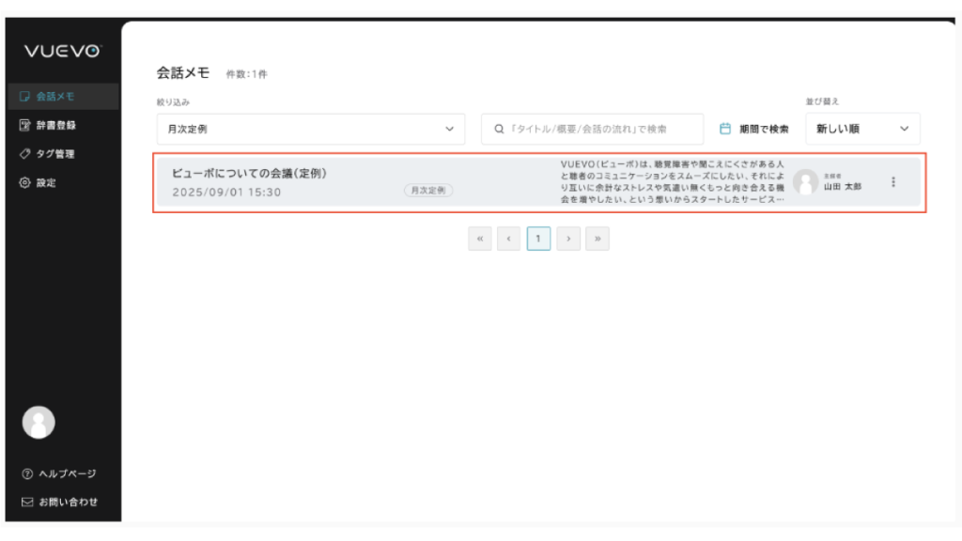Click 山田 太郎 host avatar icon
Image resolution: width=962 pixels, height=541 pixels.
click(805, 182)
